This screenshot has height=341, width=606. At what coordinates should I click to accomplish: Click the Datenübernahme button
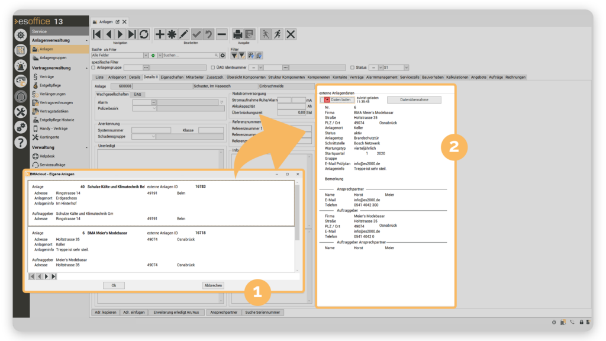point(414,99)
